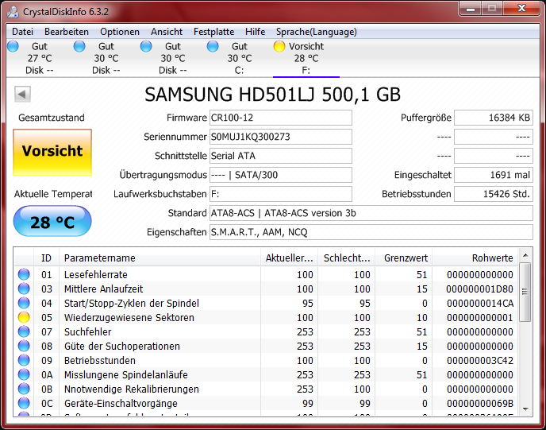
Task: Open the Optionen menu
Action: click(x=120, y=32)
